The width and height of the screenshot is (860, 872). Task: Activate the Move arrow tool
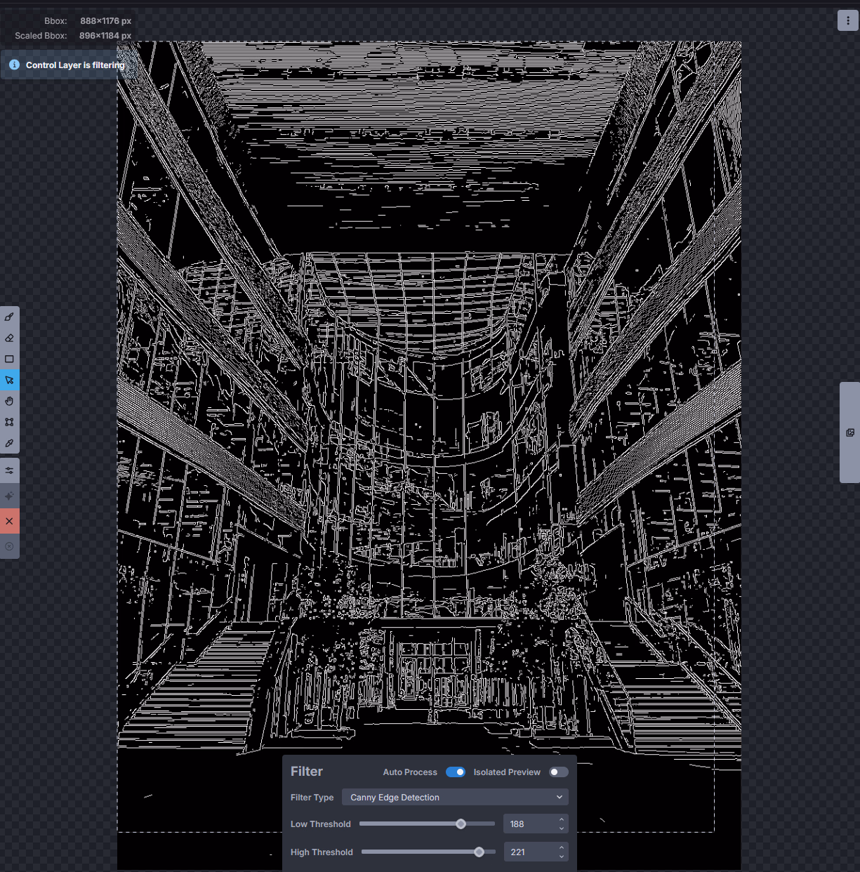click(9, 380)
